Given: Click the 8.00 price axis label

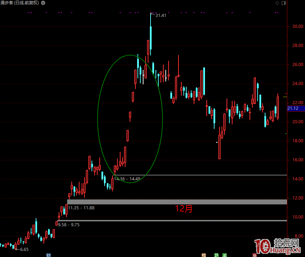Looking at the screenshot, I should (299, 236).
